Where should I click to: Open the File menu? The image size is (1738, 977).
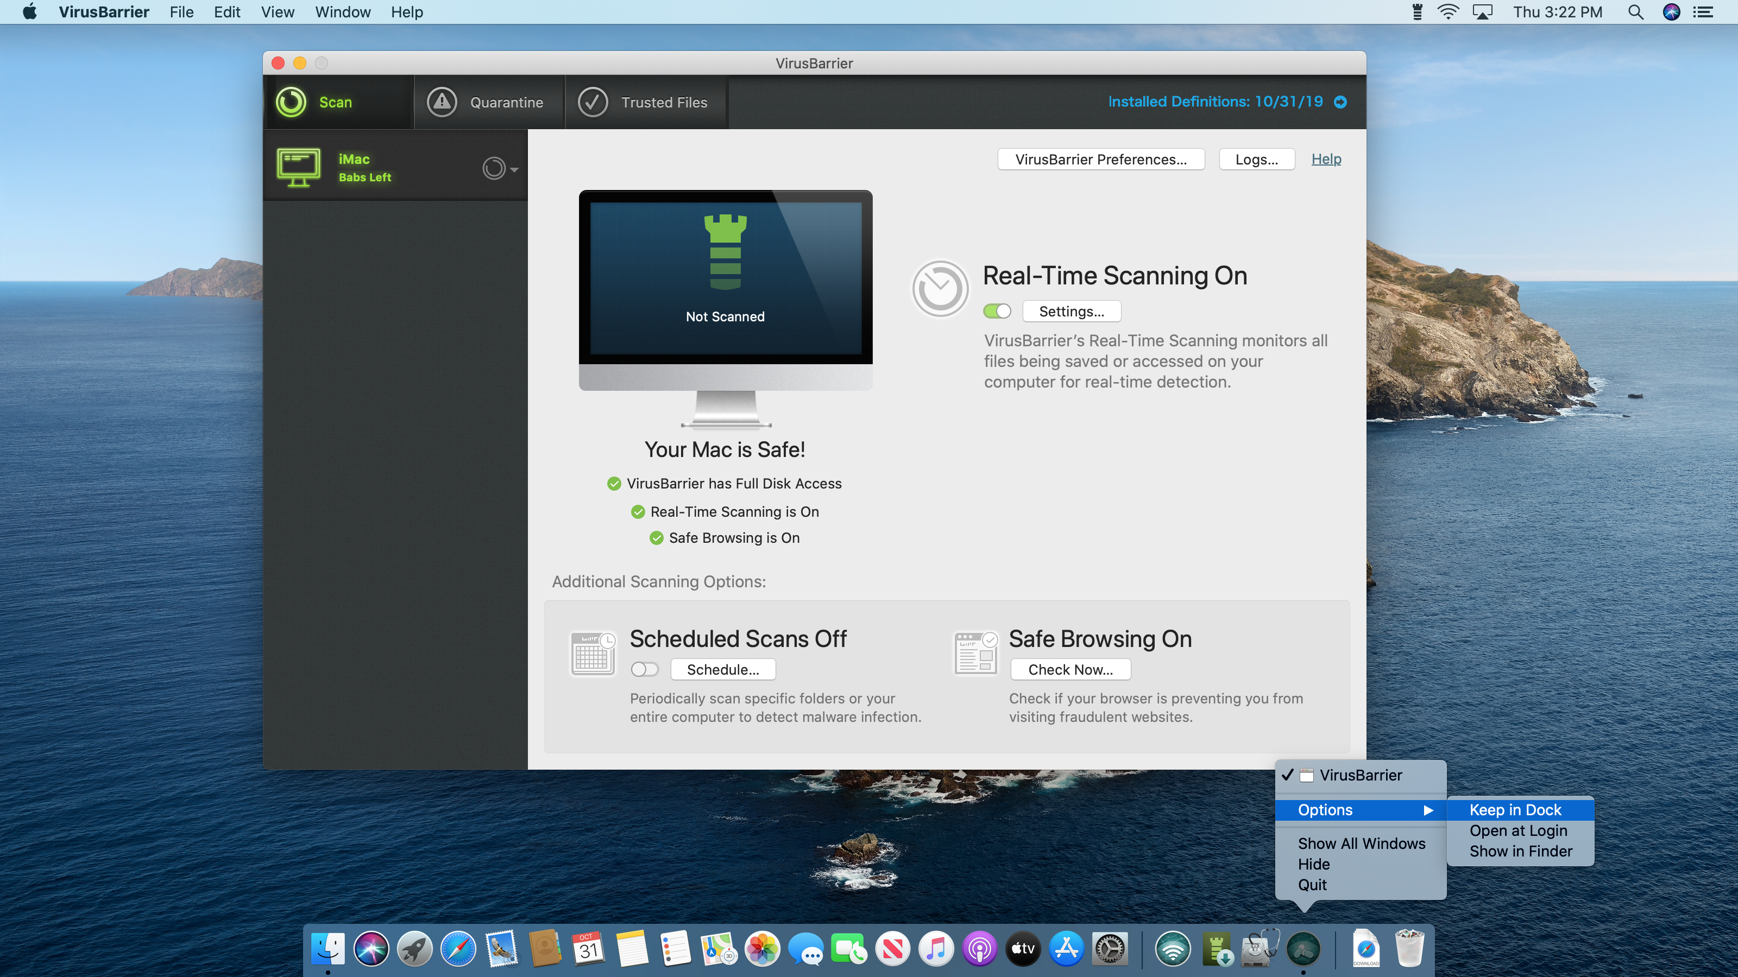coord(181,12)
